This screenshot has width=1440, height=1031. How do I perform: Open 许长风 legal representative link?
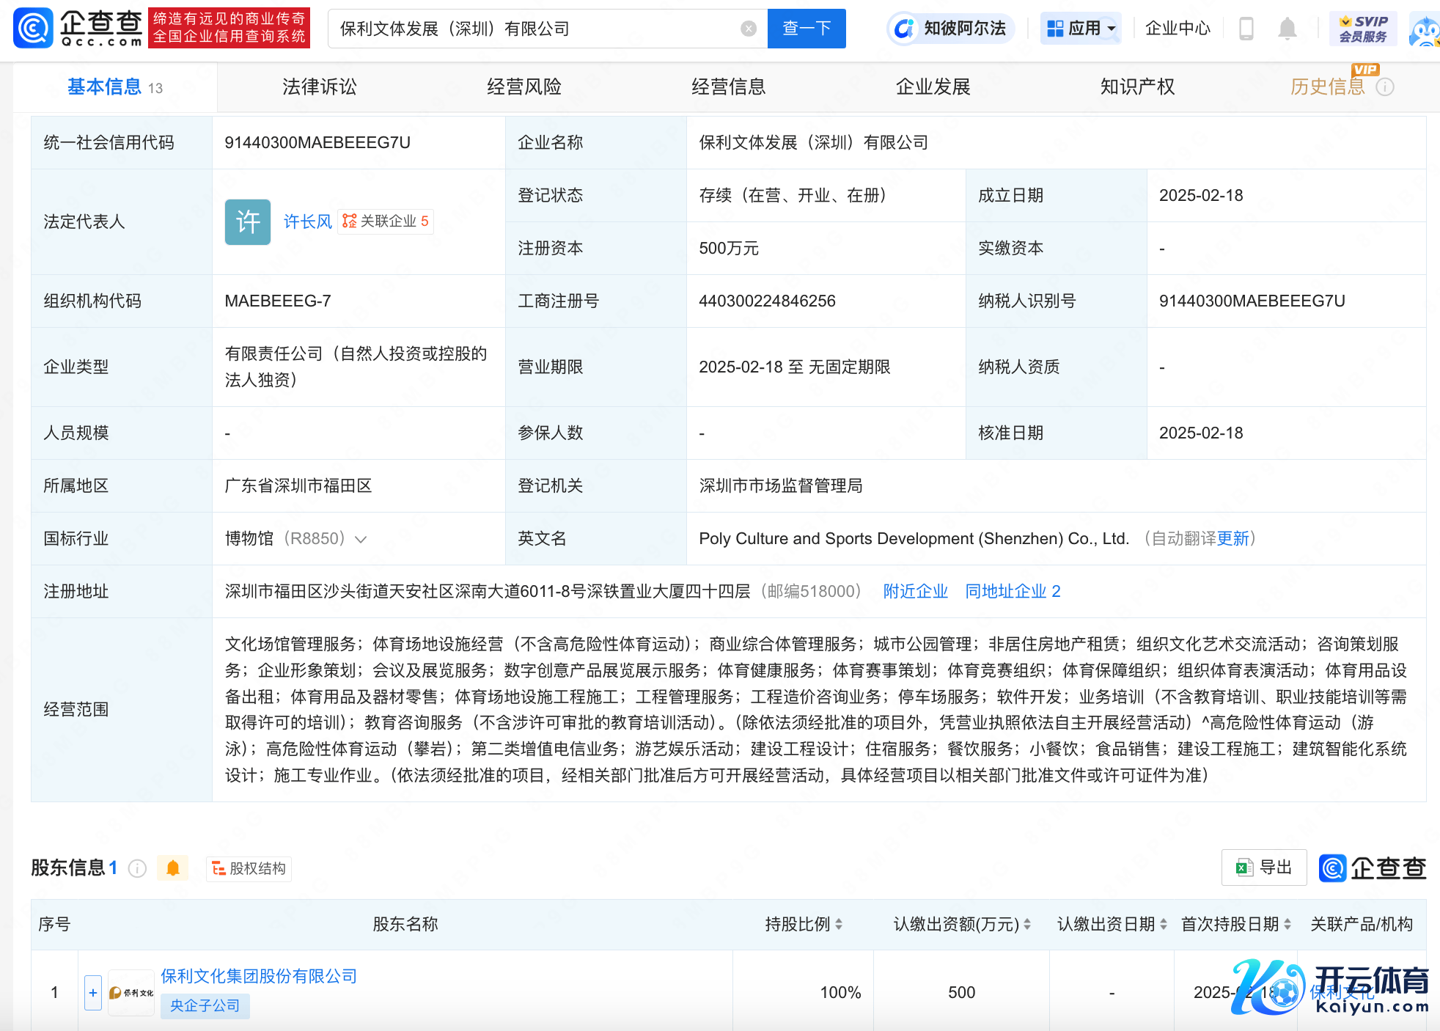coord(307,221)
